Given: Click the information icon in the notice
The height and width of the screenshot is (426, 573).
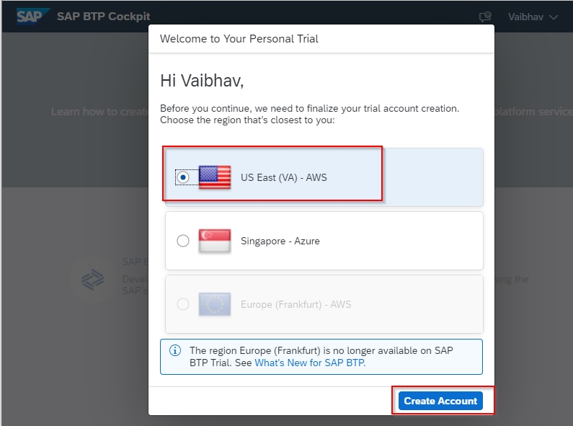Looking at the screenshot, I should click(175, 350).
